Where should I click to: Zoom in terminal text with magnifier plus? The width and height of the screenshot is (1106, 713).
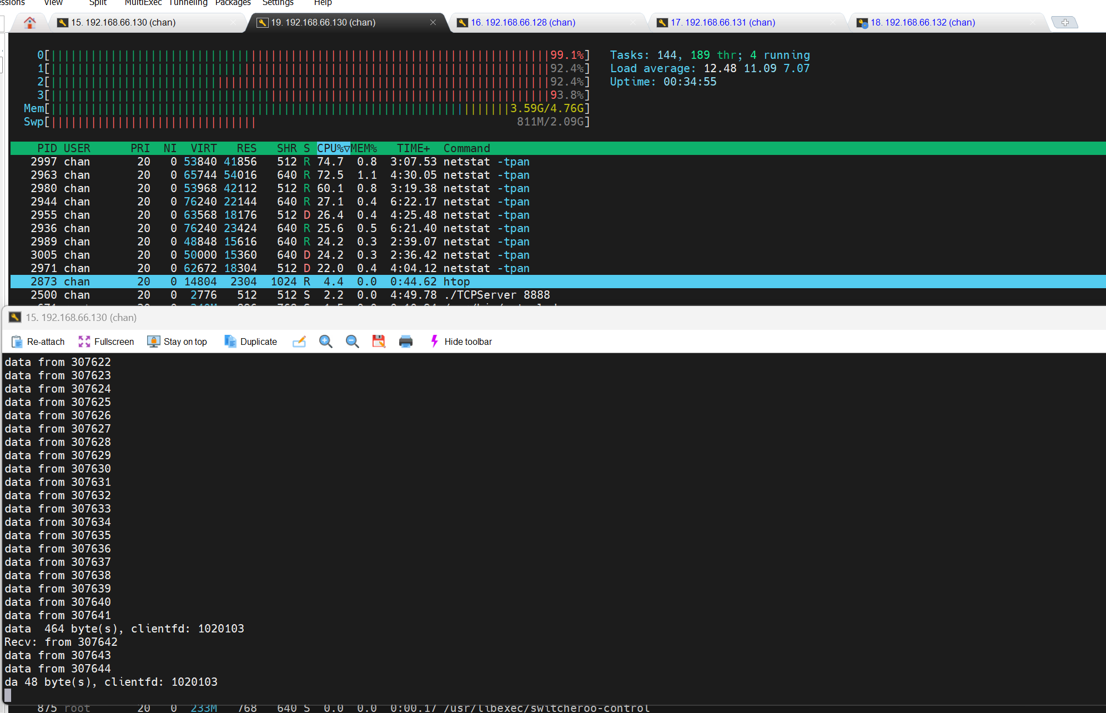click(x=326, y=342)
